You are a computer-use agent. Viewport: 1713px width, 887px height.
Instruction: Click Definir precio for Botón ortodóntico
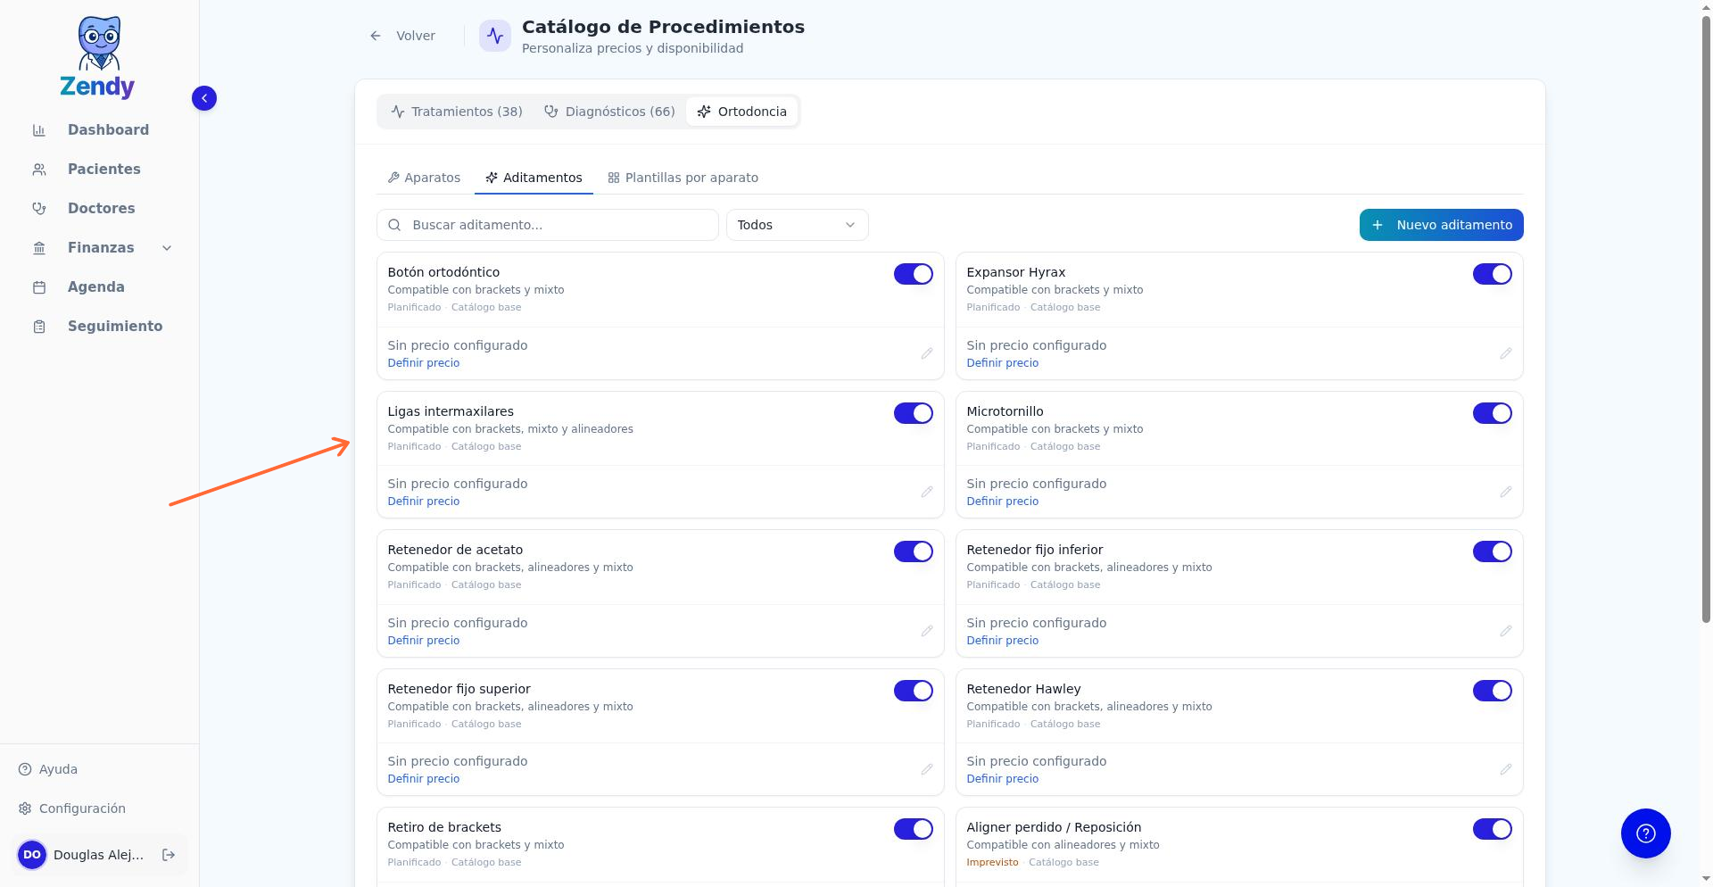[x=424, y=363]
